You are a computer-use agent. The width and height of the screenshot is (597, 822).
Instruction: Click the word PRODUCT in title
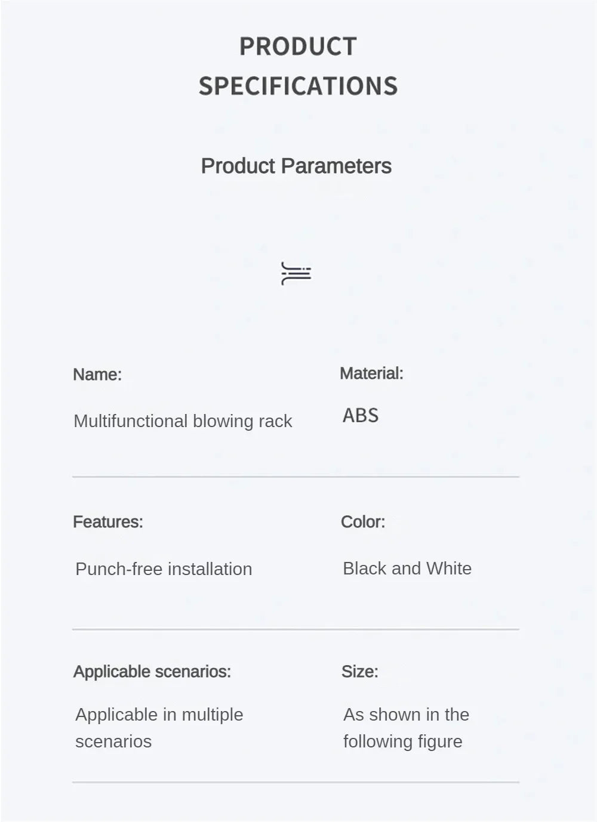[298, 47]
